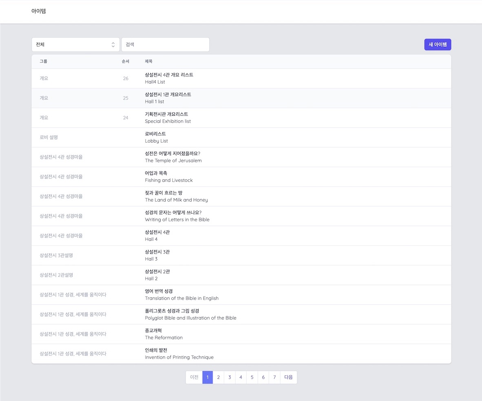Viewport: 482px width, 401px height.
Task: Select the 영어 번역 성경 row title
Action: pos(159,291)
